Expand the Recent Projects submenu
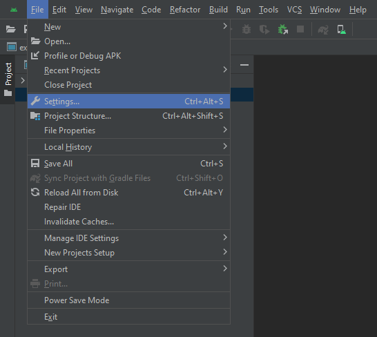 click(129, 70)
